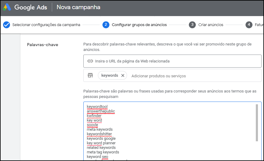Click keywordtool line in keyword box
264x161 pixels.
97,107
